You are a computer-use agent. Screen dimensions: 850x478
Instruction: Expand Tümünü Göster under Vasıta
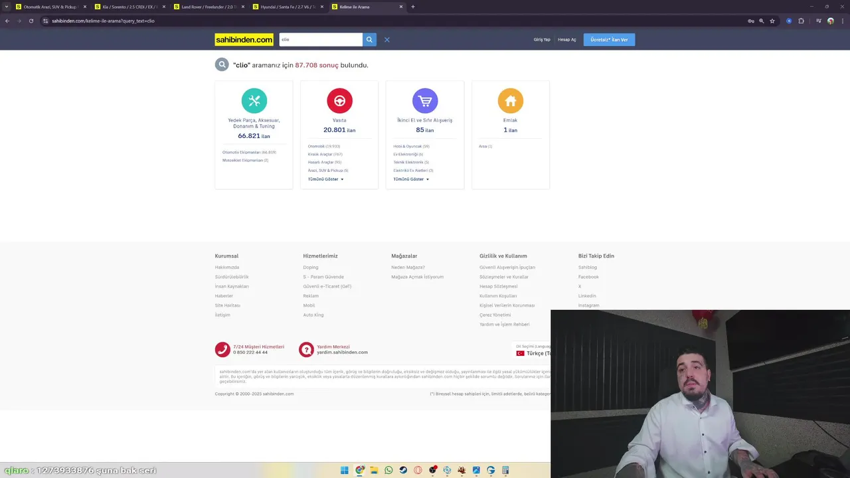click(x=325, y=179)
